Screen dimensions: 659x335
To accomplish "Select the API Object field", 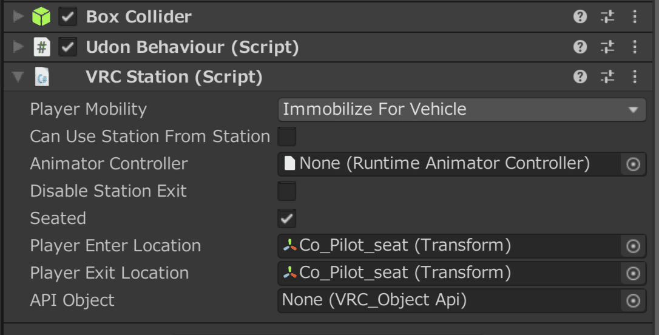I will 462,300.
